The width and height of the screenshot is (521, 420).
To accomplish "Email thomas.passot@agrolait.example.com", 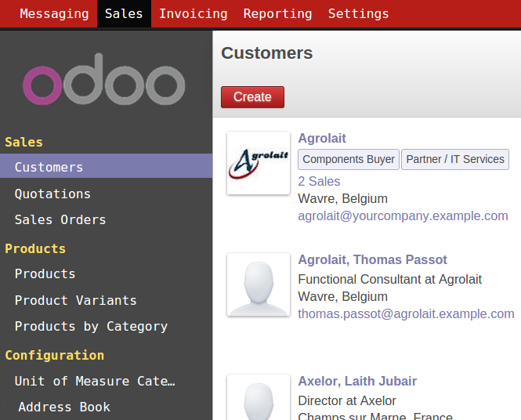I will tap(406, 313).
